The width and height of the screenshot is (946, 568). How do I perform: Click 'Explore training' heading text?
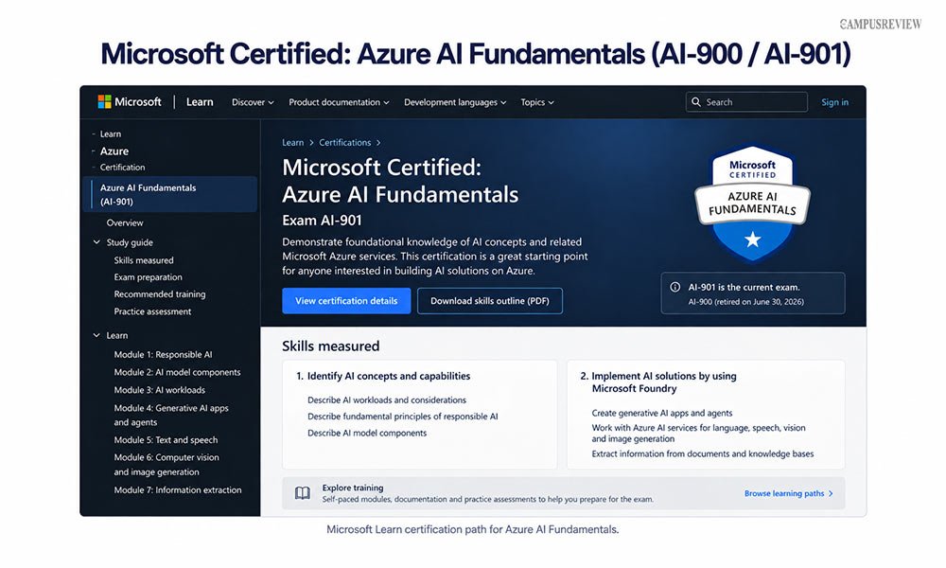pyautogui.click(x=352, y=488)
